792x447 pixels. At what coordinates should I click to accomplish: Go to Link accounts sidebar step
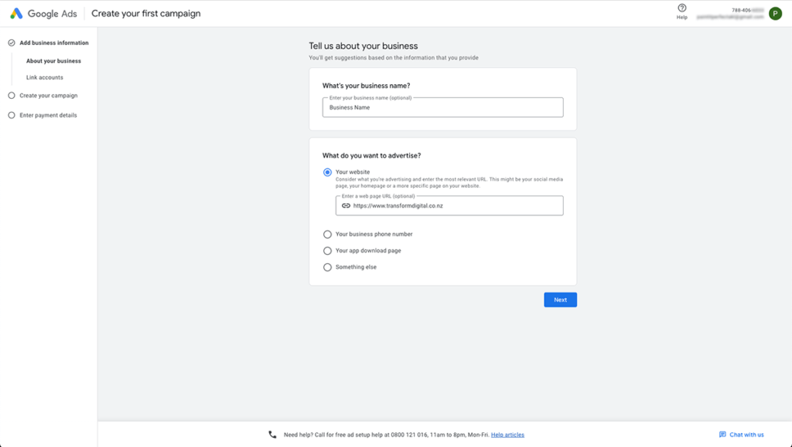point(45,77)
